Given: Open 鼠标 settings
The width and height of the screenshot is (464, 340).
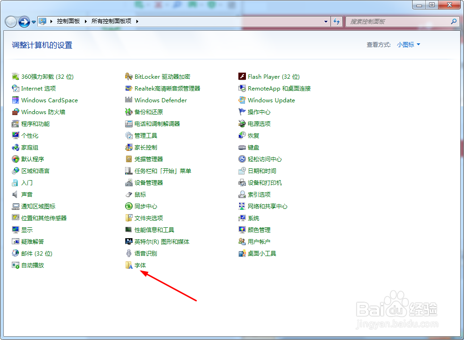Looking at the screenshot, I should pyautogui.click(x=140, y=195).
